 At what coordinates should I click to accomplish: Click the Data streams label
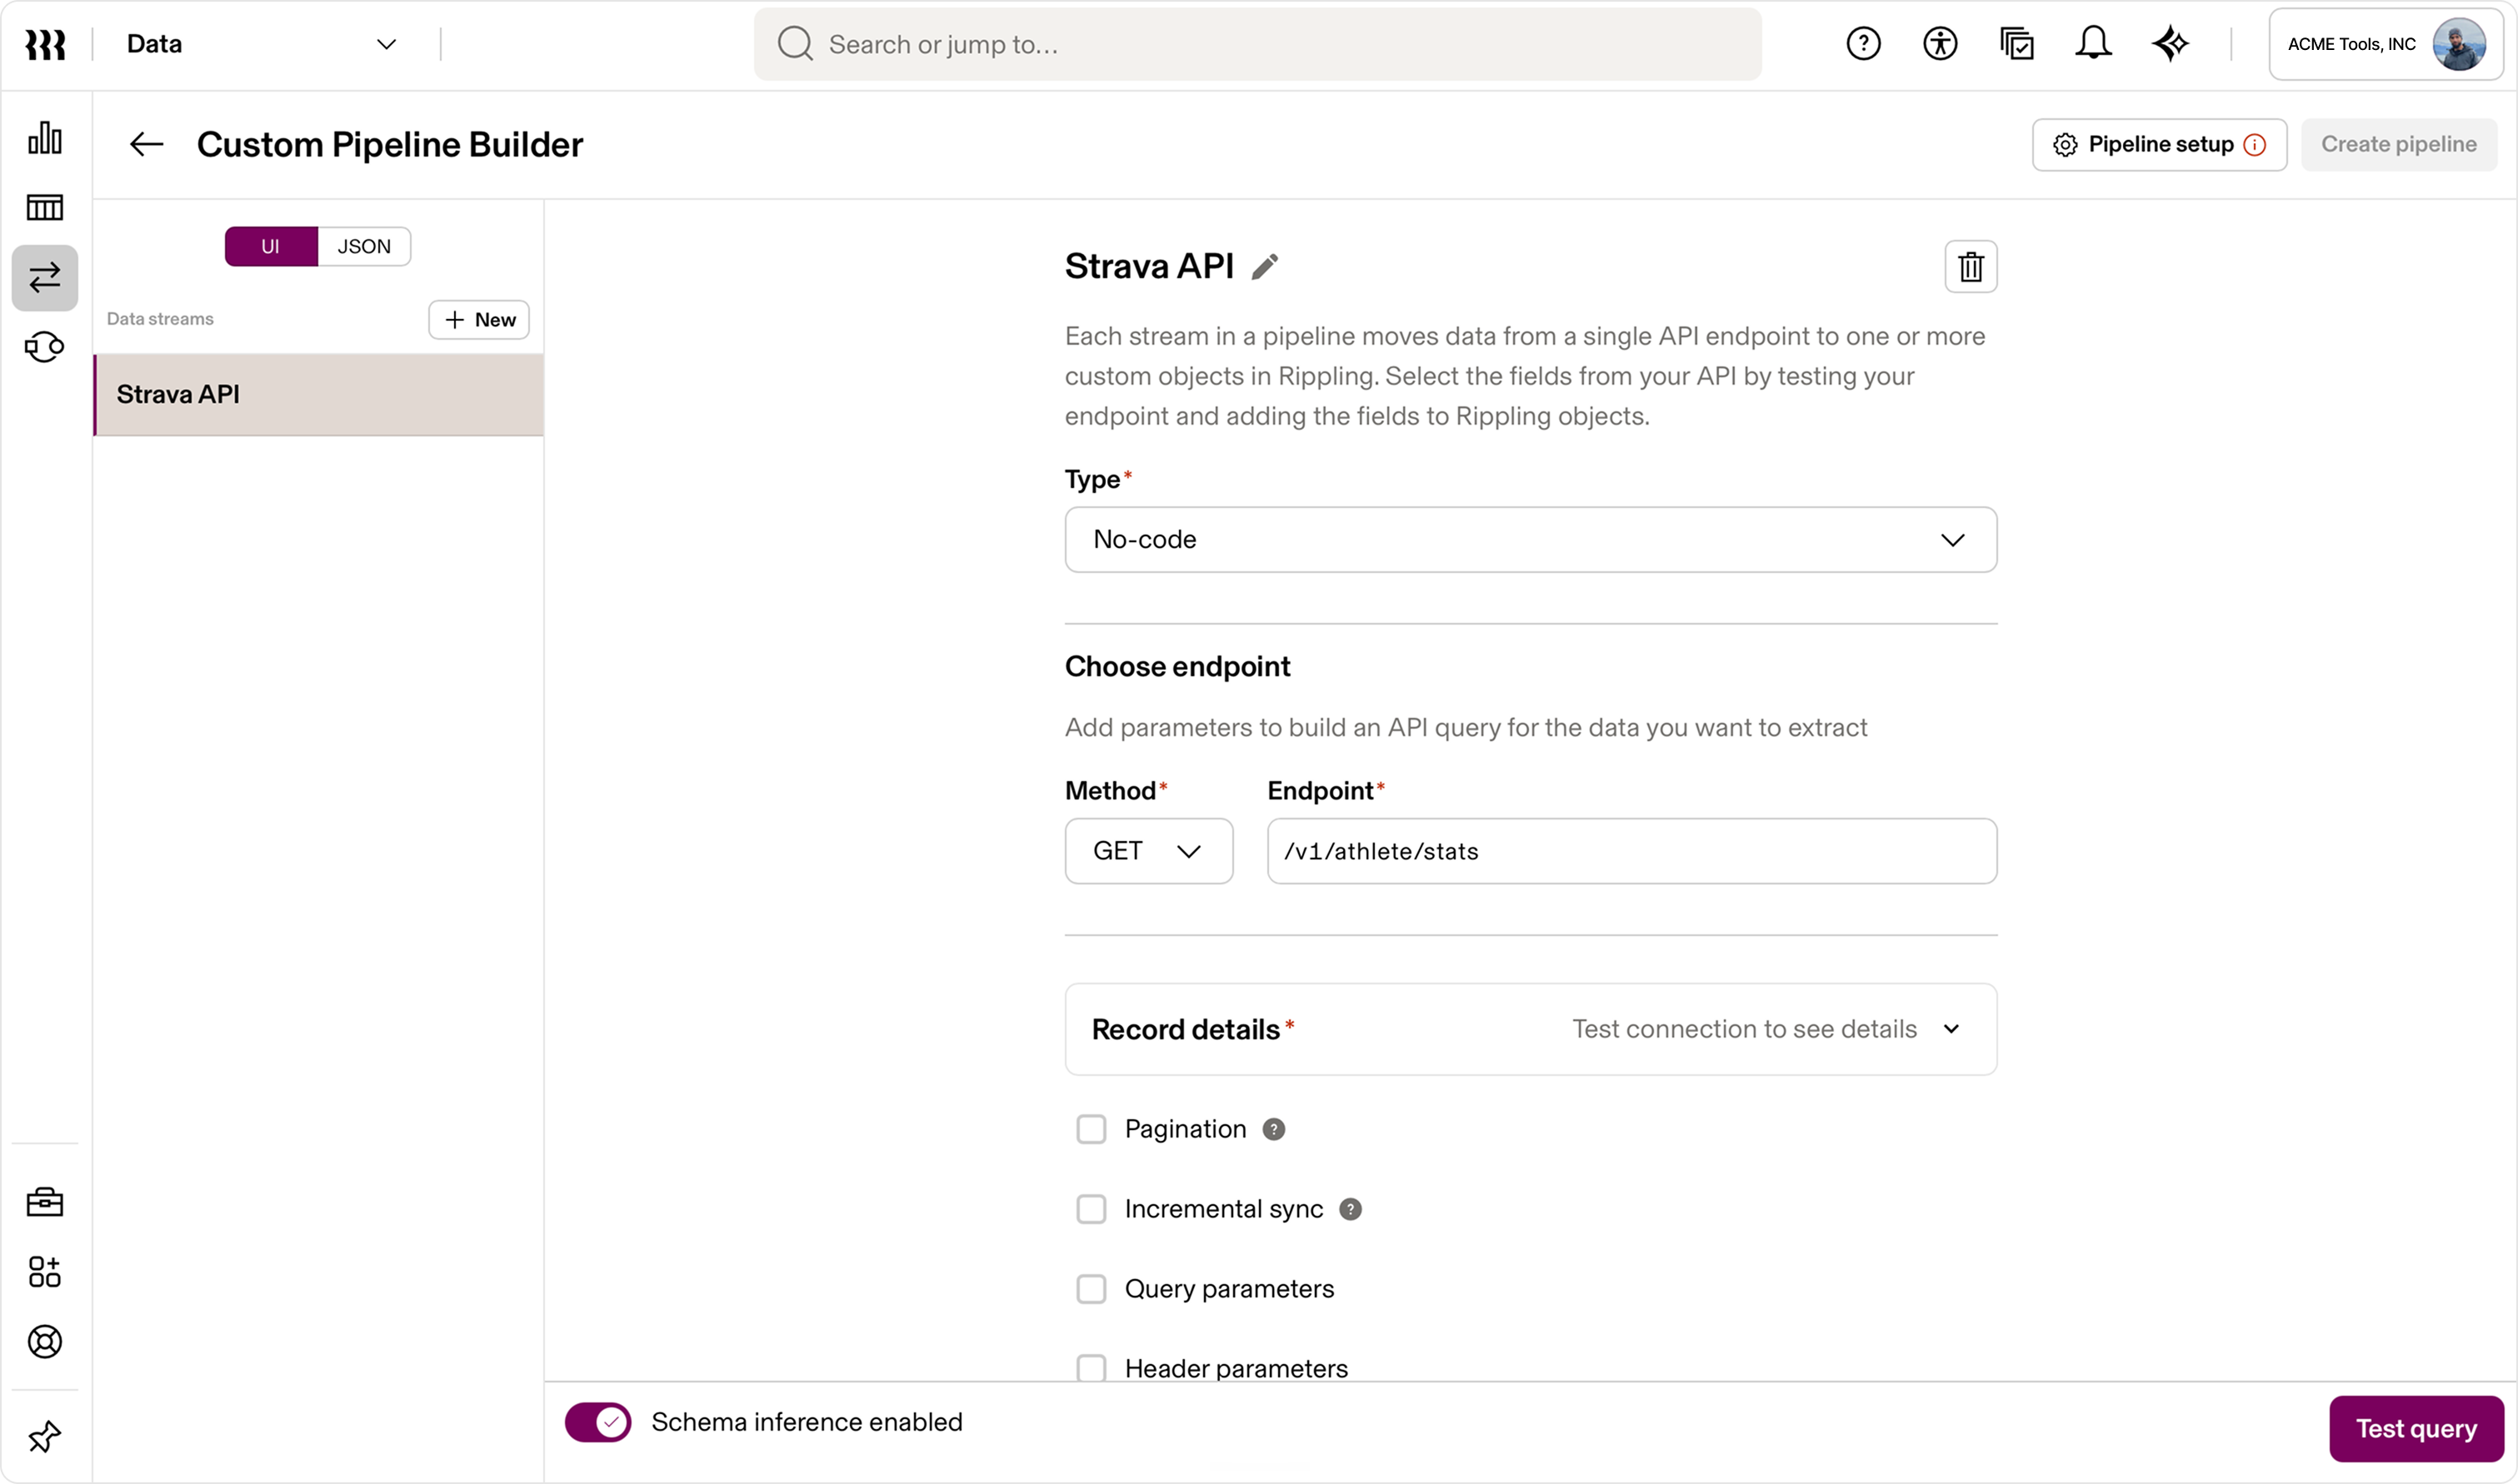point(160,319)
